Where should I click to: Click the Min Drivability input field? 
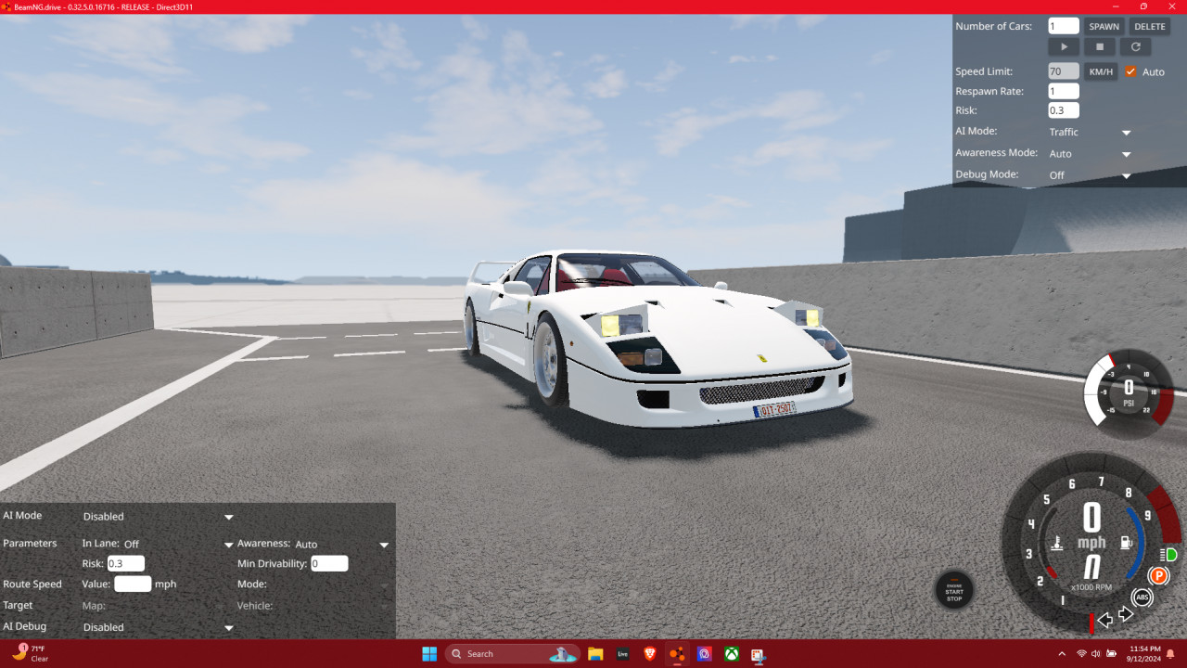329,563
